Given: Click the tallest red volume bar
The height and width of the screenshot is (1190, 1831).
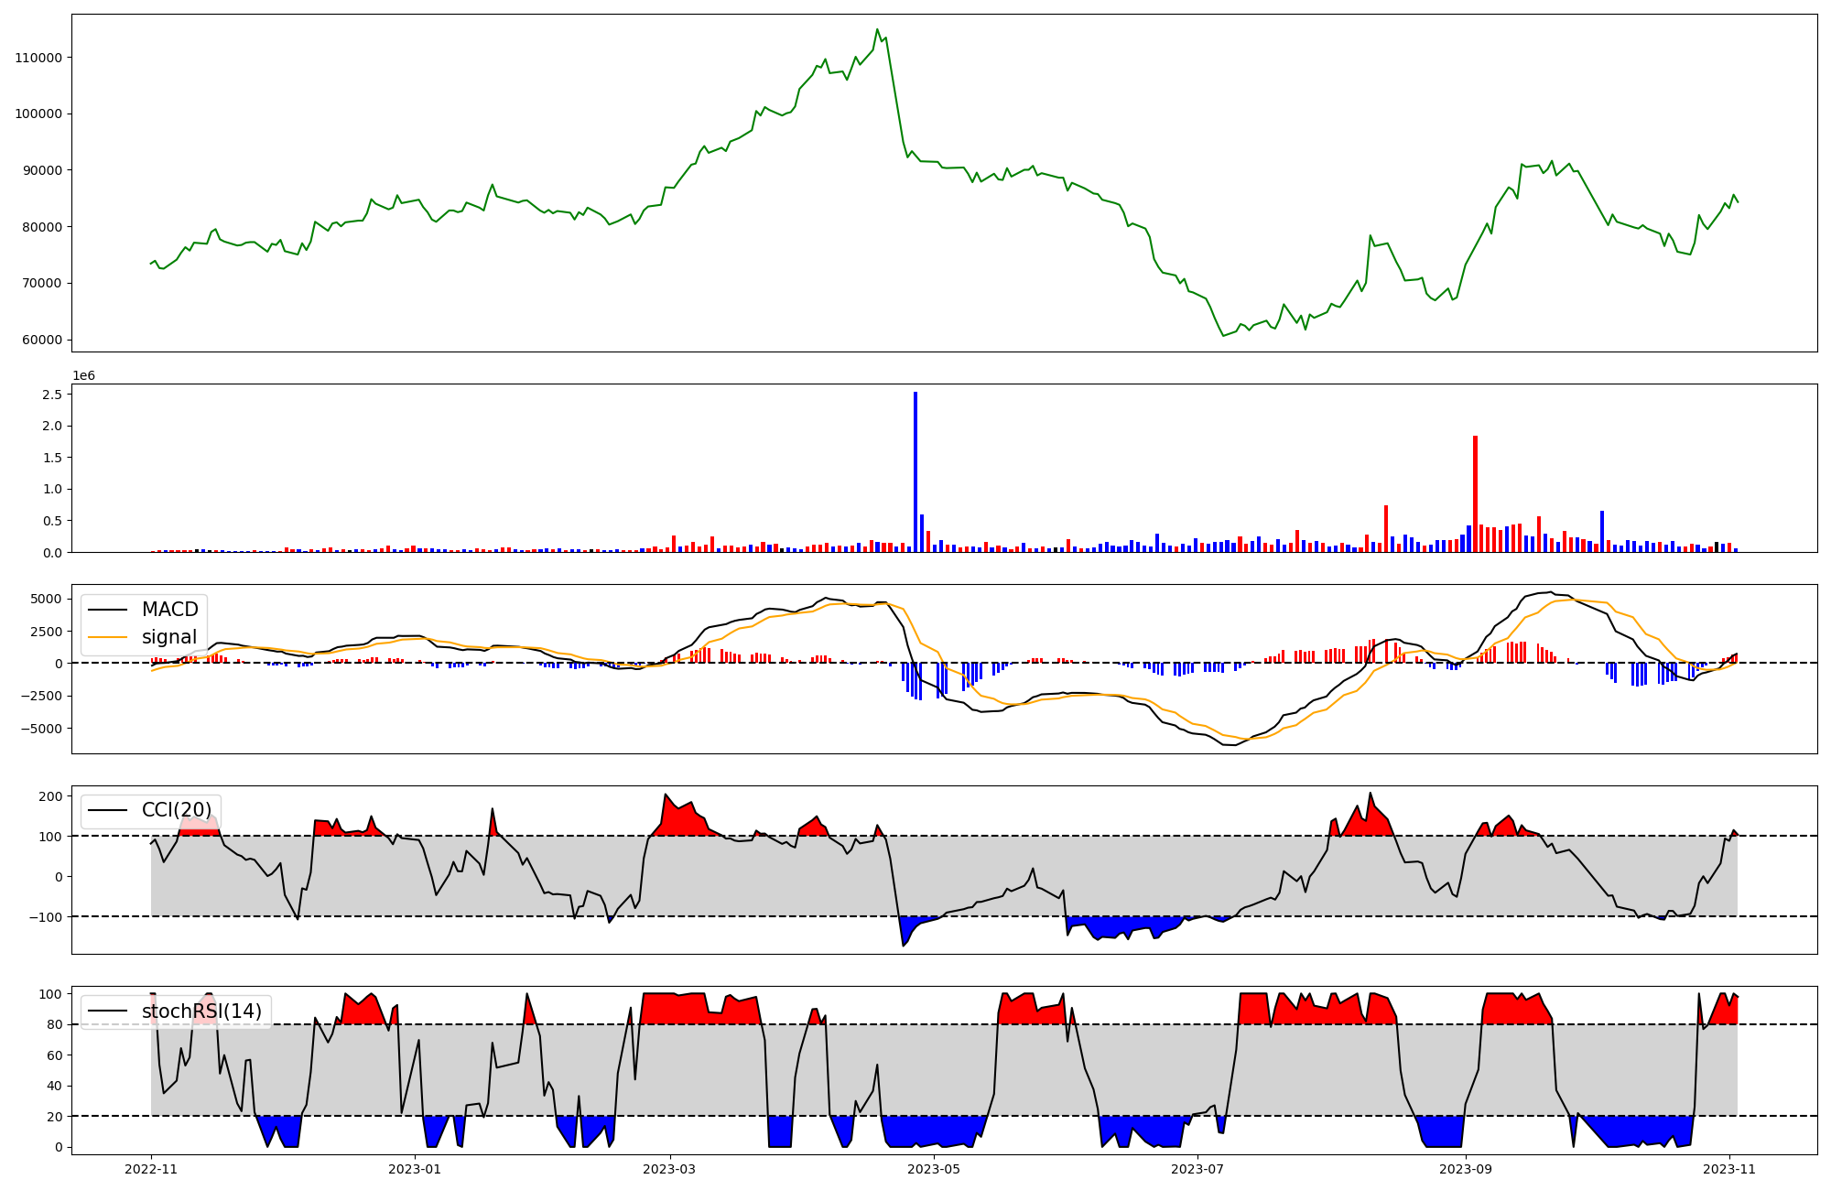Looking at the screenshot, I should [1475, 494].
